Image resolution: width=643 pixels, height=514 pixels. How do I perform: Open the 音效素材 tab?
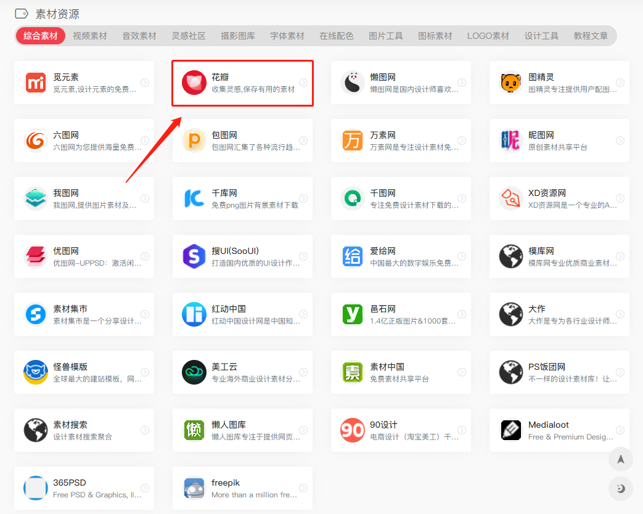point(139,36)
